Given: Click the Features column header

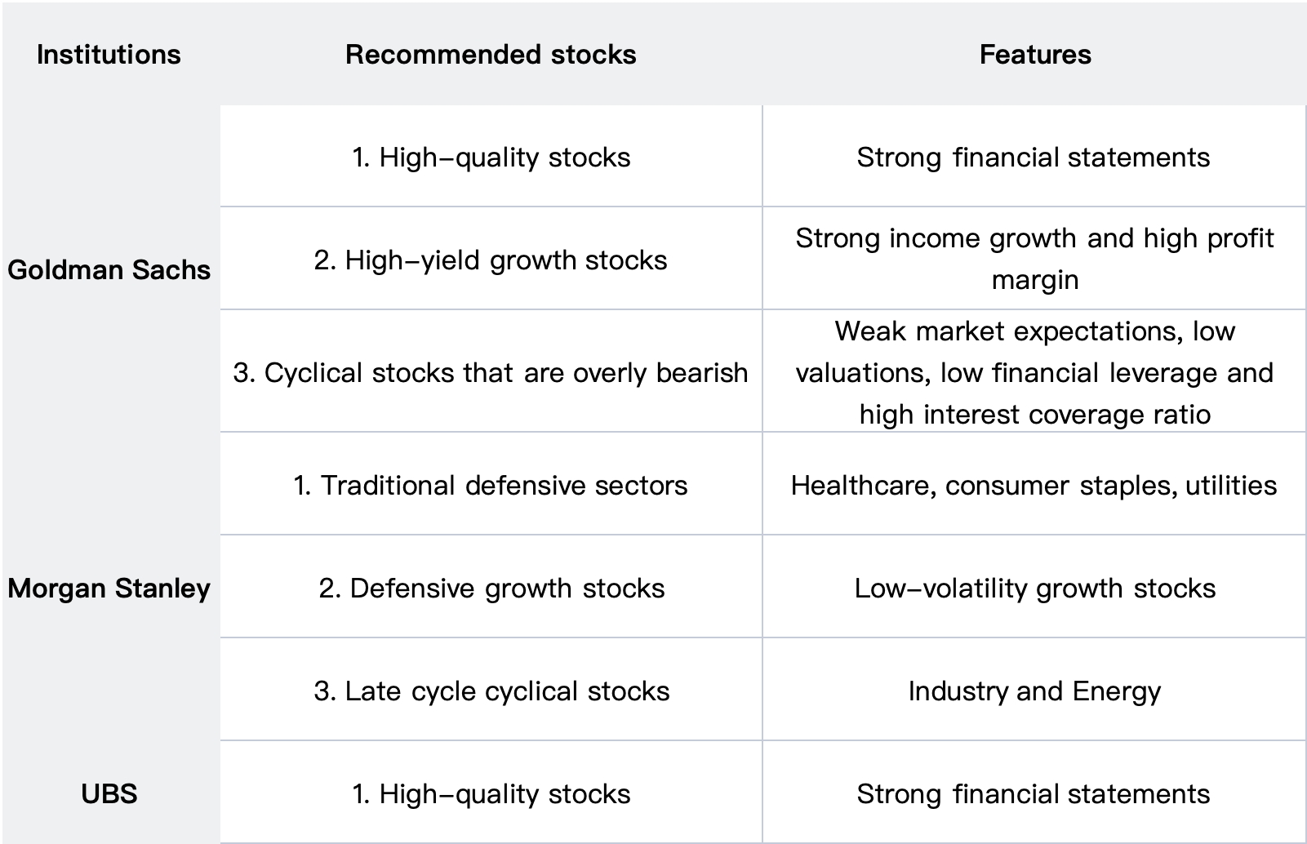Looking at the screenshot, I should point(1034,55).
